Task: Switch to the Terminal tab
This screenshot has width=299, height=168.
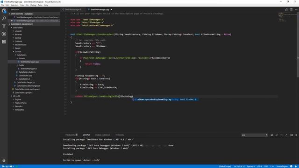Action: coord(120,135)
